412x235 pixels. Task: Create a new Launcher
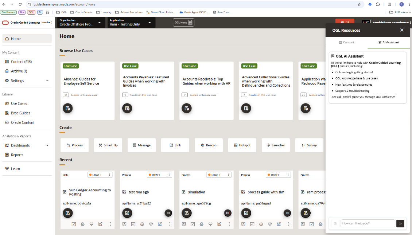(276, 145)
